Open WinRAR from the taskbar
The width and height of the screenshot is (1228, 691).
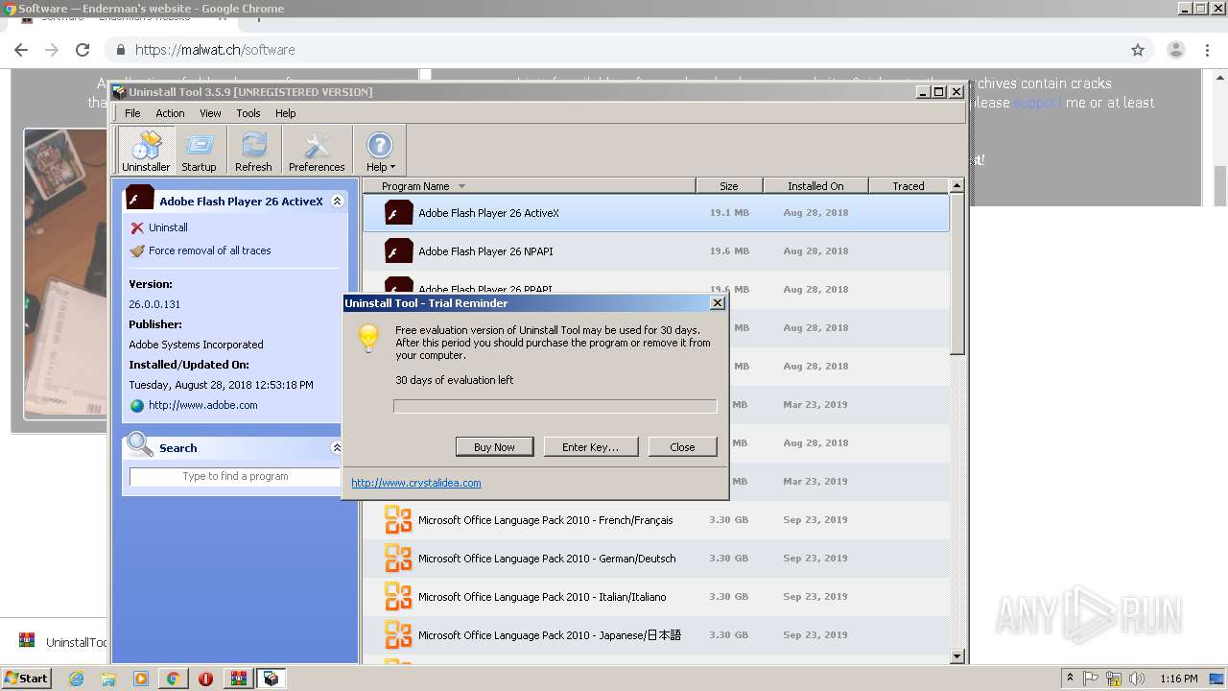238,679
